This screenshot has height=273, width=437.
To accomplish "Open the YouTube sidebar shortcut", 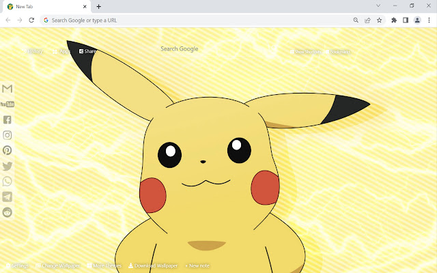I will click(x=8, y=104).
